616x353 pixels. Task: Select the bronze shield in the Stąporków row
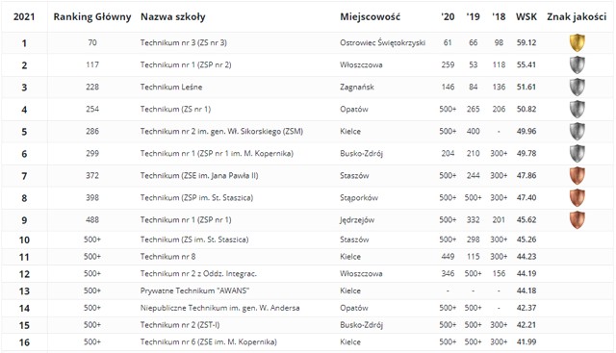pyautogui.click(x=577, y=197)
